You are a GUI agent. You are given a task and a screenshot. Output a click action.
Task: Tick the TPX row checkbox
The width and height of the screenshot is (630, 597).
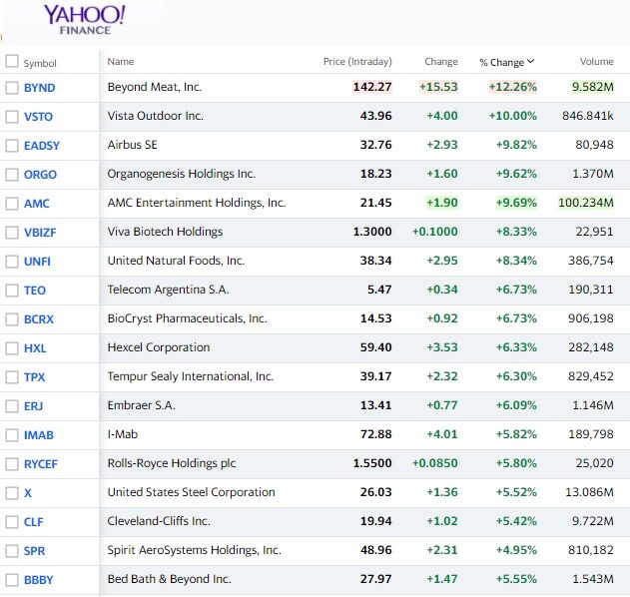click(x=12, y=376)
